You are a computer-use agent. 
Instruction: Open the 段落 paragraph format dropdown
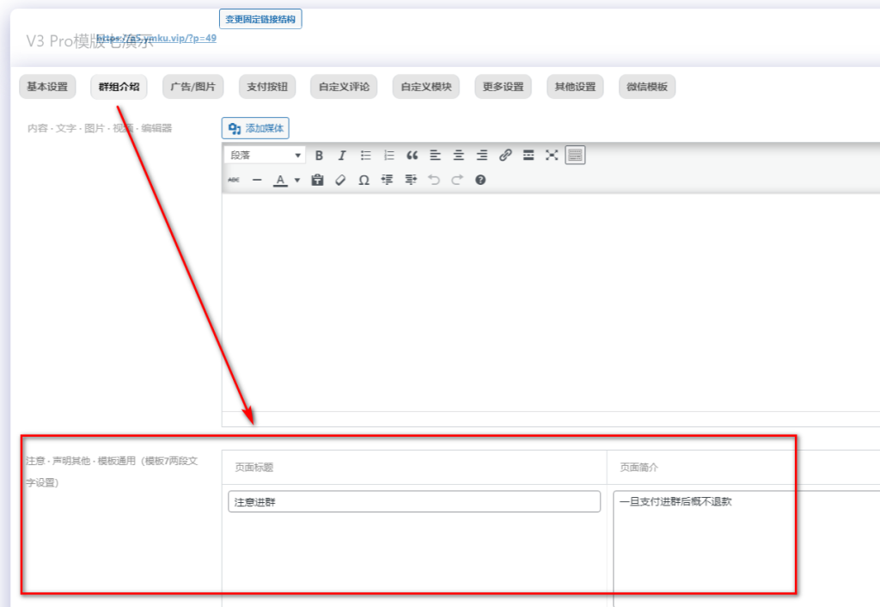265,156
